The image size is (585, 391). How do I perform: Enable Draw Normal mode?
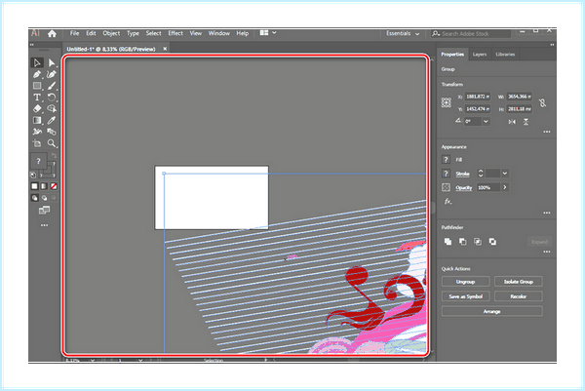point(34,198)
